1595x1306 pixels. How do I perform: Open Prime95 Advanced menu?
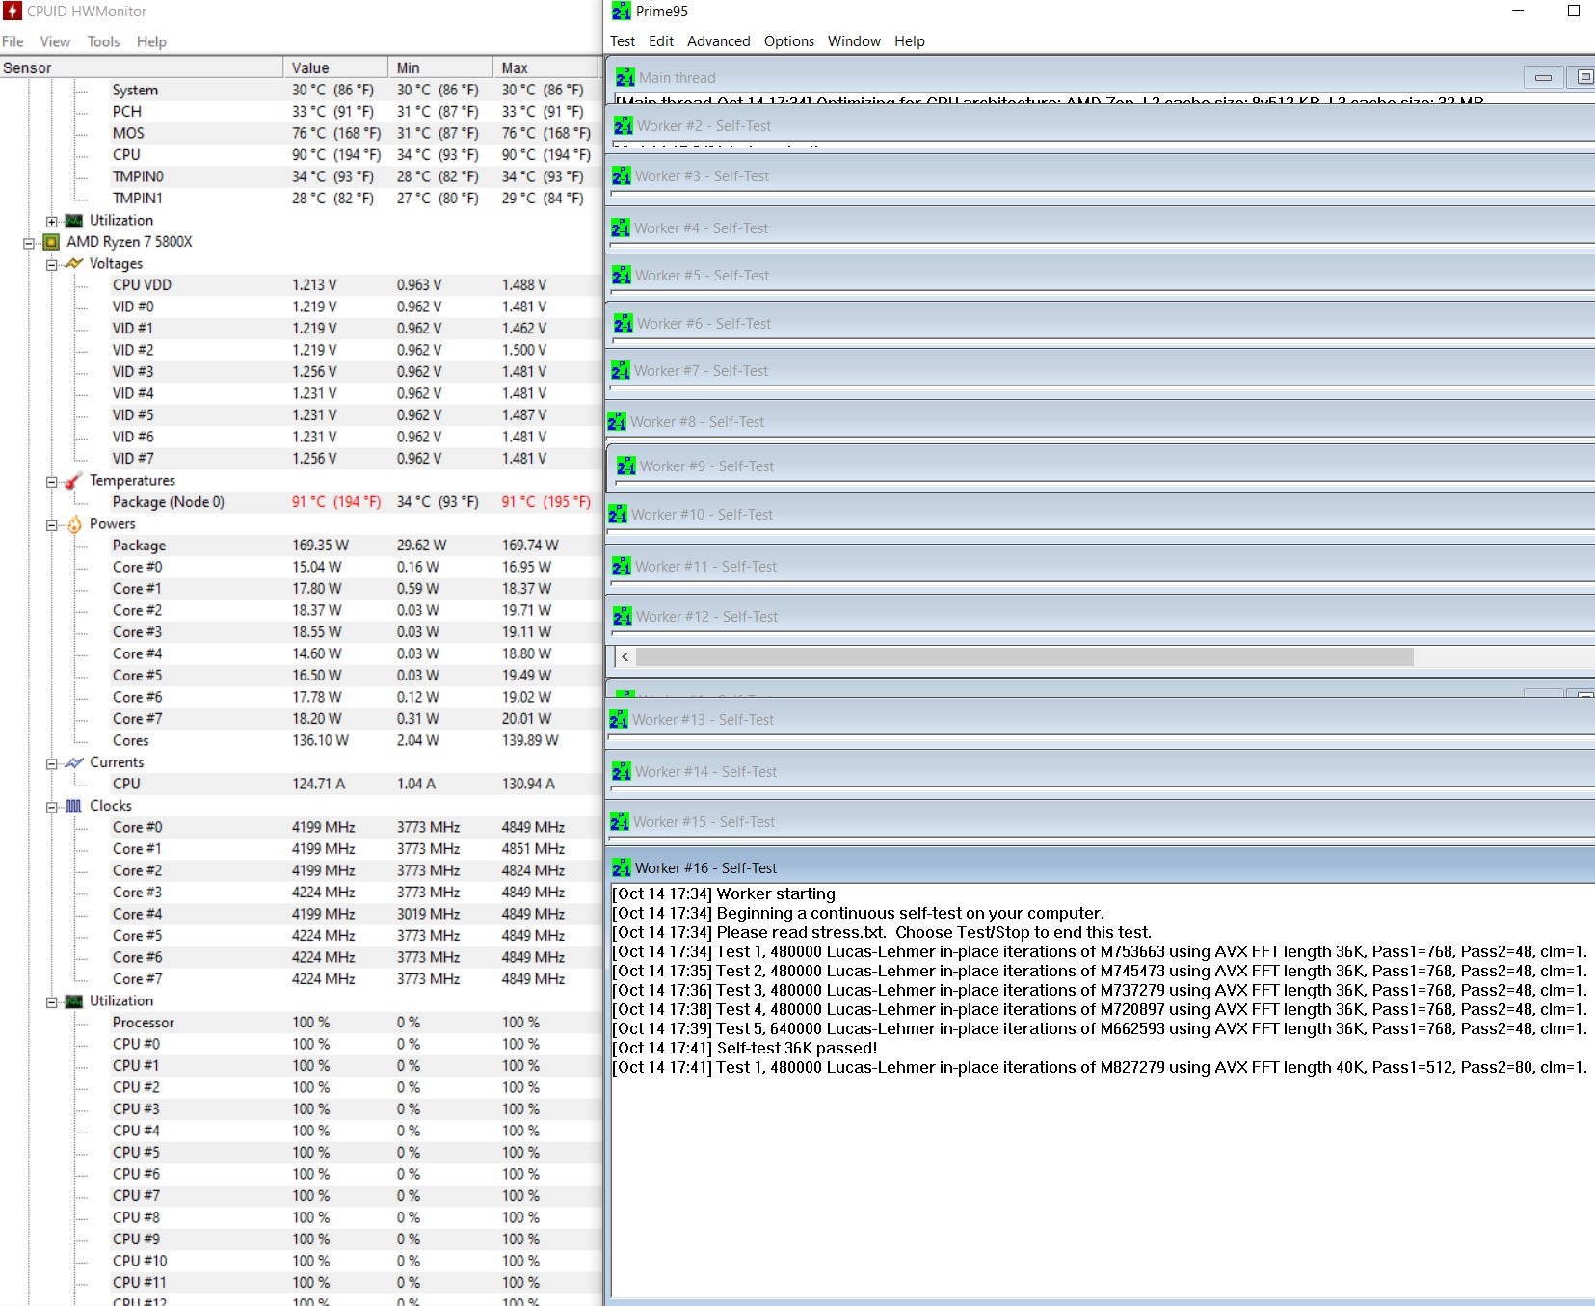click(x=719, y=41)
